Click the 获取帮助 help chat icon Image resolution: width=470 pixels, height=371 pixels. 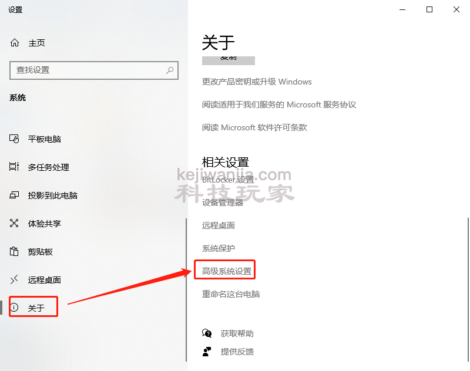tap(207, 333)
